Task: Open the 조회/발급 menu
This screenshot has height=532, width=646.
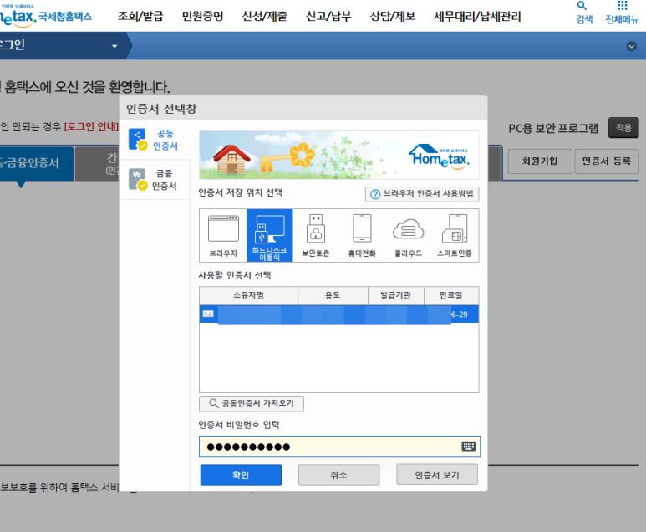Action: 140,17
